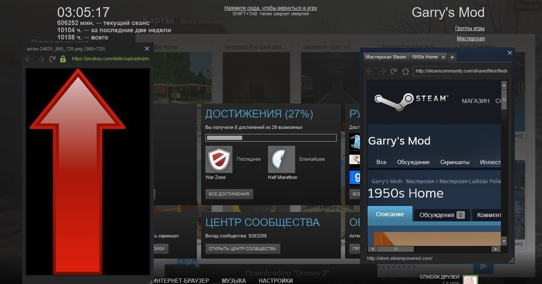Click ЦЕНТР СООБЩЕСТВА heading
Image resolution: width=542 pixels, height=284 pixels.
pos(262,222)
